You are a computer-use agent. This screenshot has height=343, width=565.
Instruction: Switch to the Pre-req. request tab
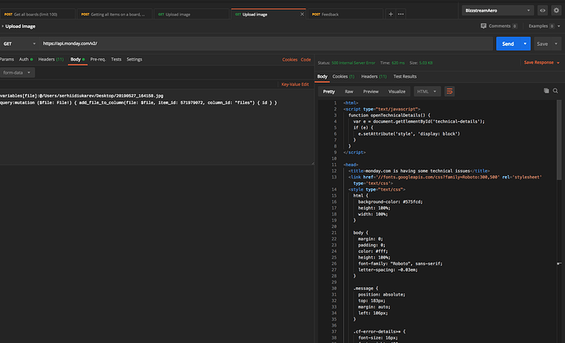point(97,59)
